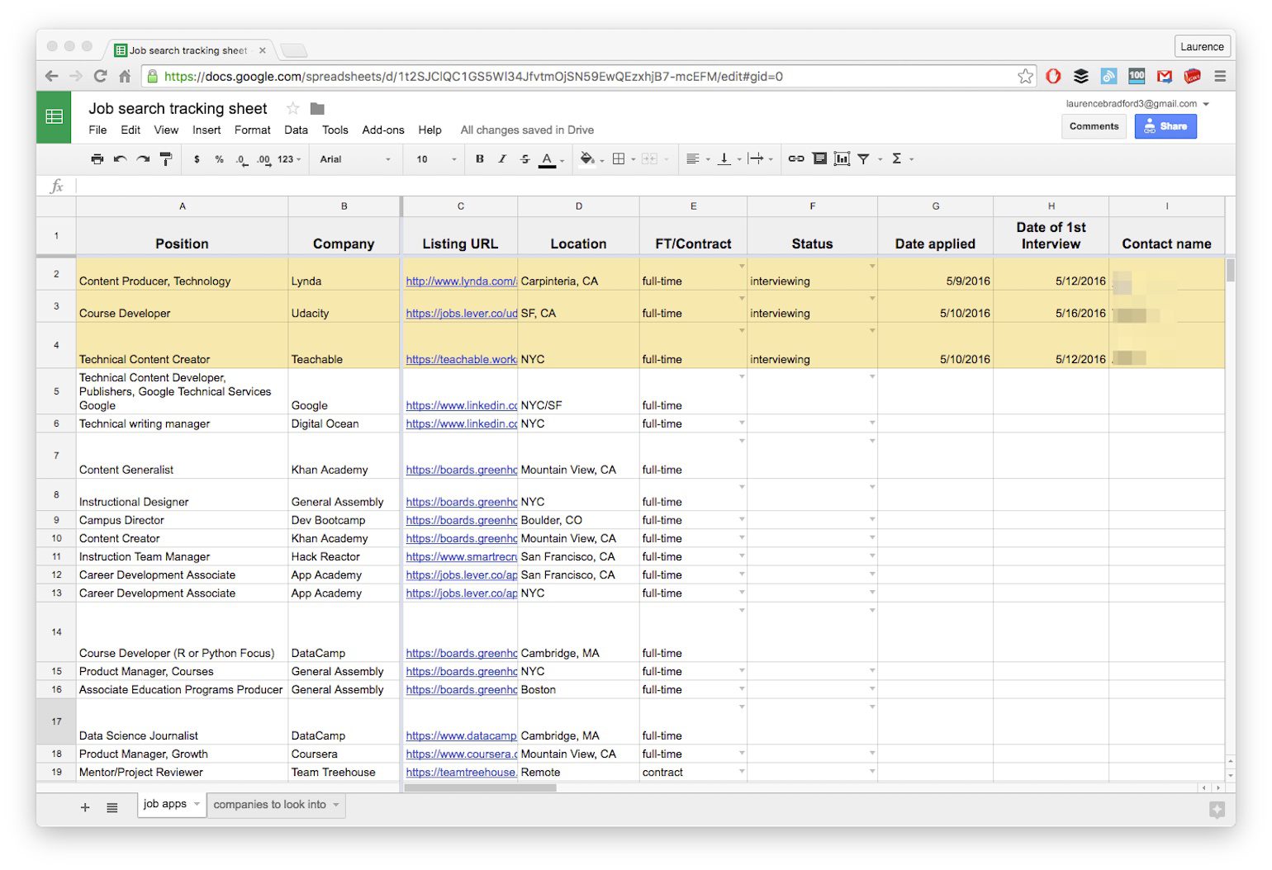Open the font size dropdown
The height and width of the screenshot is (870, 1272).
click(x=435, y=159)
